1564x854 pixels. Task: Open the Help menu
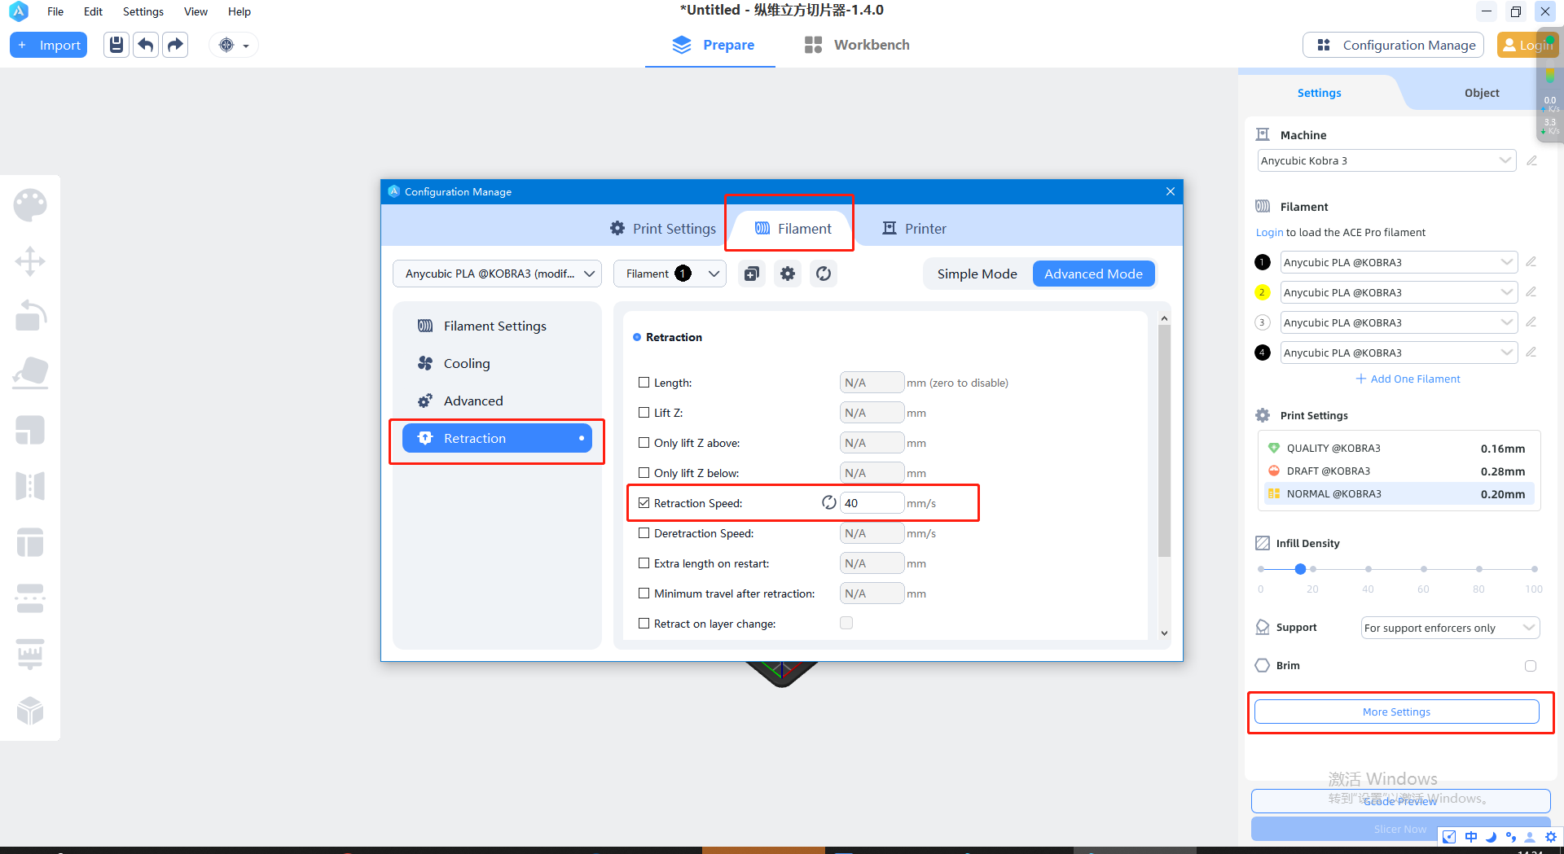pyautogui.click(x=239, y=11)
